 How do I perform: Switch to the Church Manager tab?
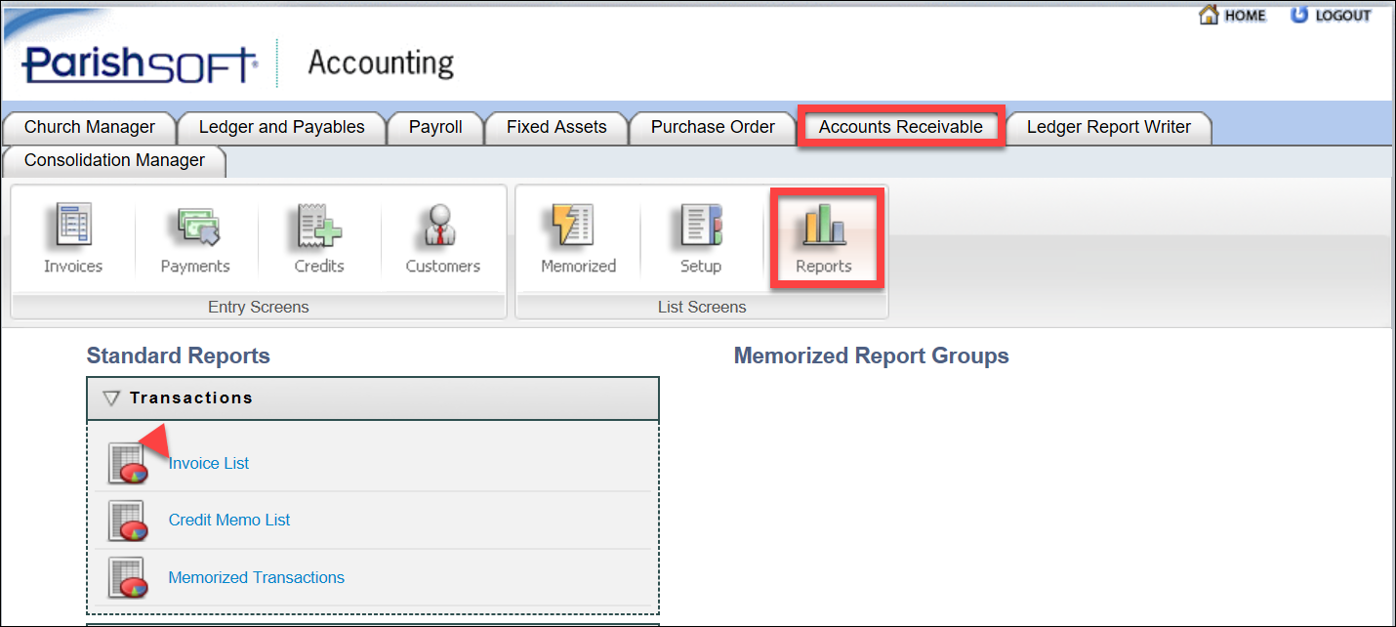tap(90, 127)
